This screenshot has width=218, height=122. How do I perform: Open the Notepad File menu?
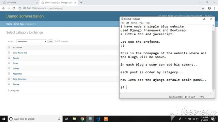coord(122,23)
